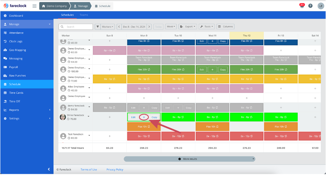
Task: Open Time Off page
Action: 27,101
